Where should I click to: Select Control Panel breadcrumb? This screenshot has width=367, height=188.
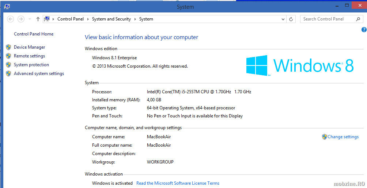pos(71,19)
